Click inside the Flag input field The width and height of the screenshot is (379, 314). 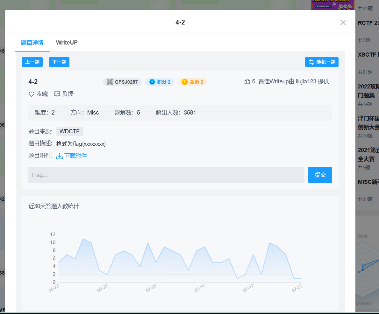166,175
